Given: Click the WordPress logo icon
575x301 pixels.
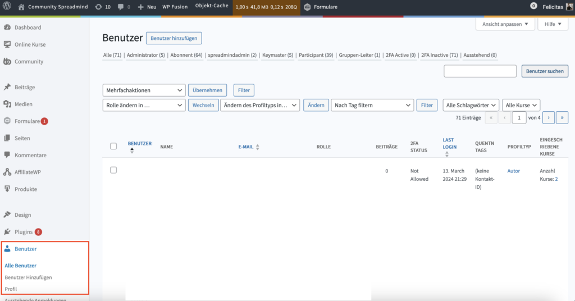Looking at the screenshot, I should coord(7,7).
